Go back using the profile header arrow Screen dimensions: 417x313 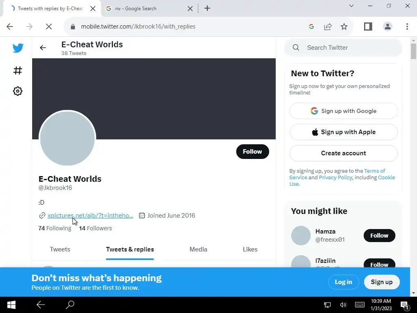[x=43, y=48]
